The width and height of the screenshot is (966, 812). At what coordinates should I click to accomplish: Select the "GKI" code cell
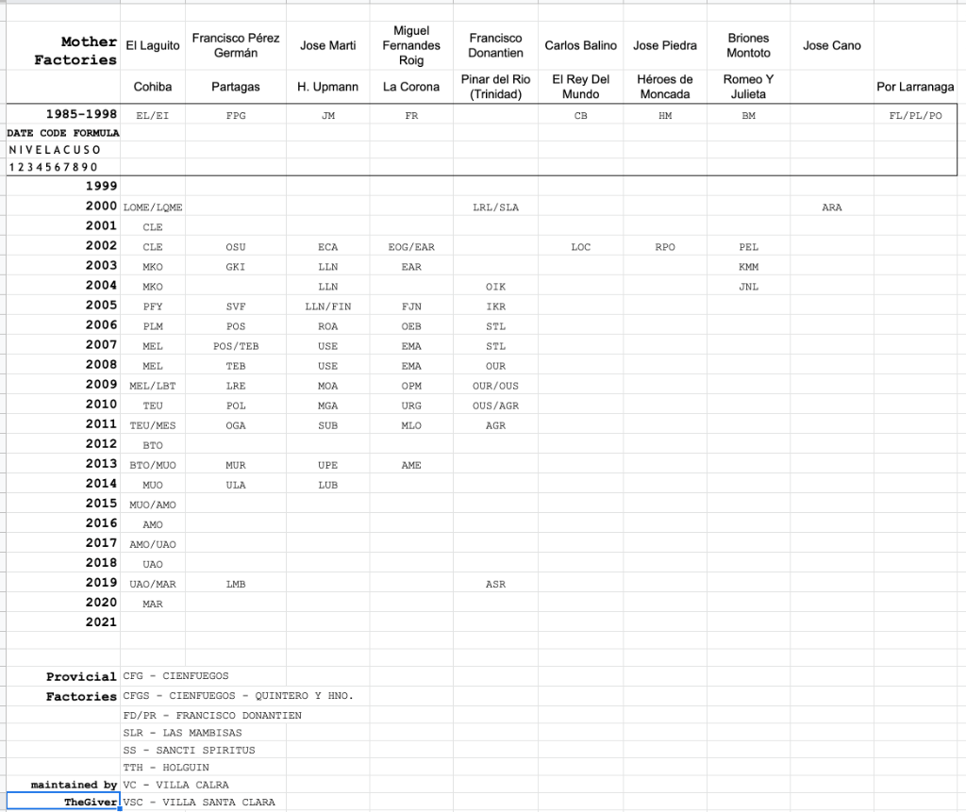235,266
